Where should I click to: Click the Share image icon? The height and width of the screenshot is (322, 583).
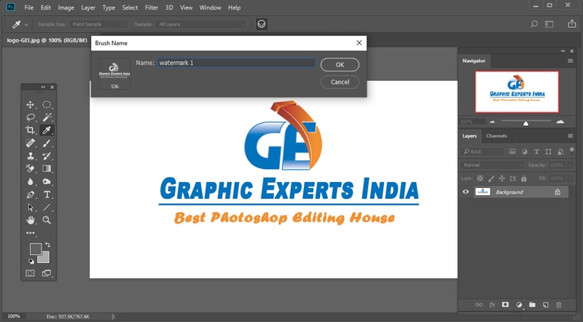pyautogui.click(x=572, y=24)
